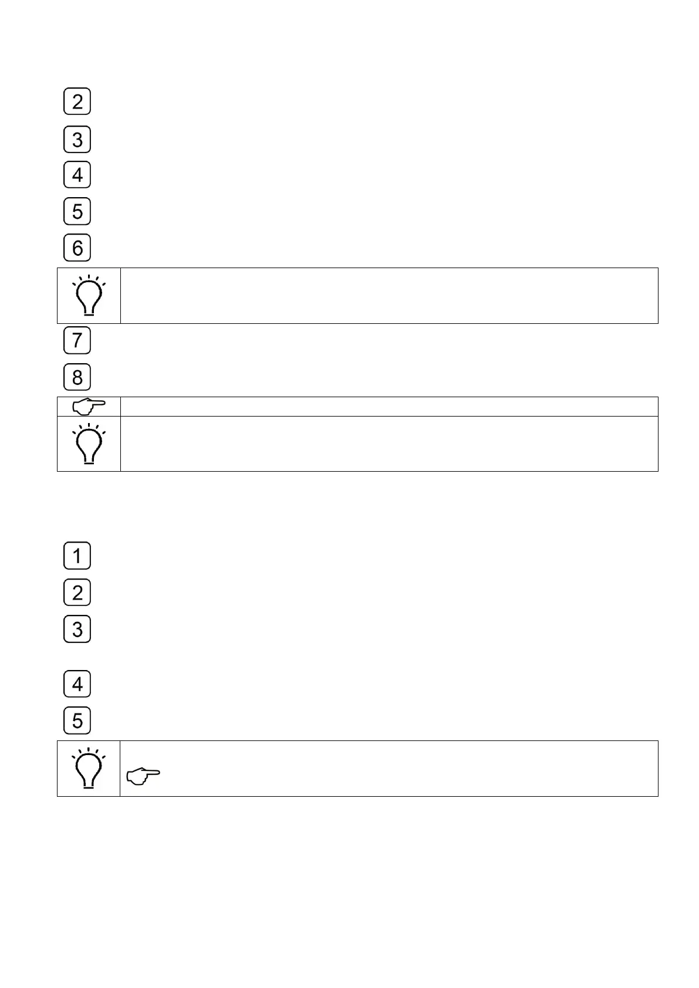Click the step 2 icon below step 1
699x988 pixels.
tap(77, 593)
